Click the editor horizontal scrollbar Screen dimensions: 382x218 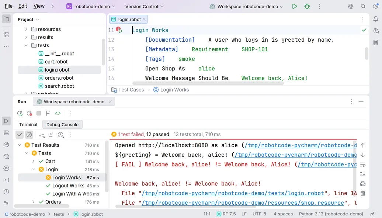click(x=208, y=83)
